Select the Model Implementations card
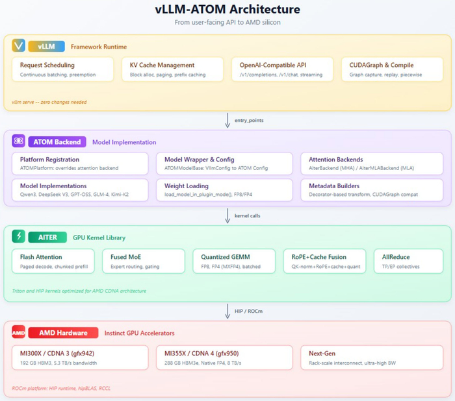 (80, 190)
